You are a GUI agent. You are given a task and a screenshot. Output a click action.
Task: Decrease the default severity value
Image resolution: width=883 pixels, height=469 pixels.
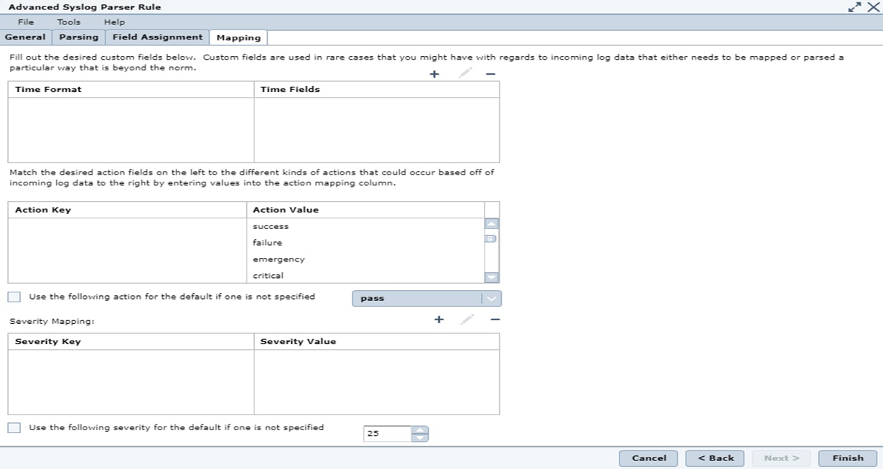click(x=421, y=437)
